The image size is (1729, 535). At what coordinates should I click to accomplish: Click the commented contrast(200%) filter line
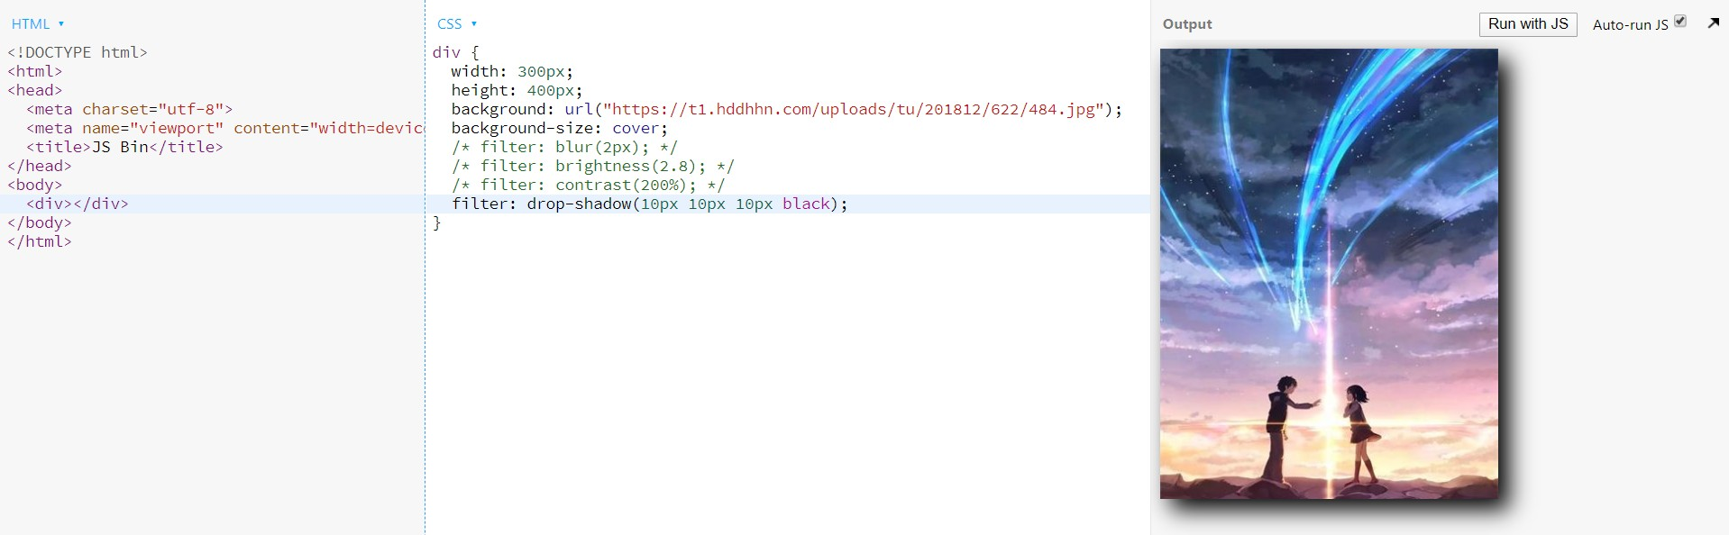[589, 185]
